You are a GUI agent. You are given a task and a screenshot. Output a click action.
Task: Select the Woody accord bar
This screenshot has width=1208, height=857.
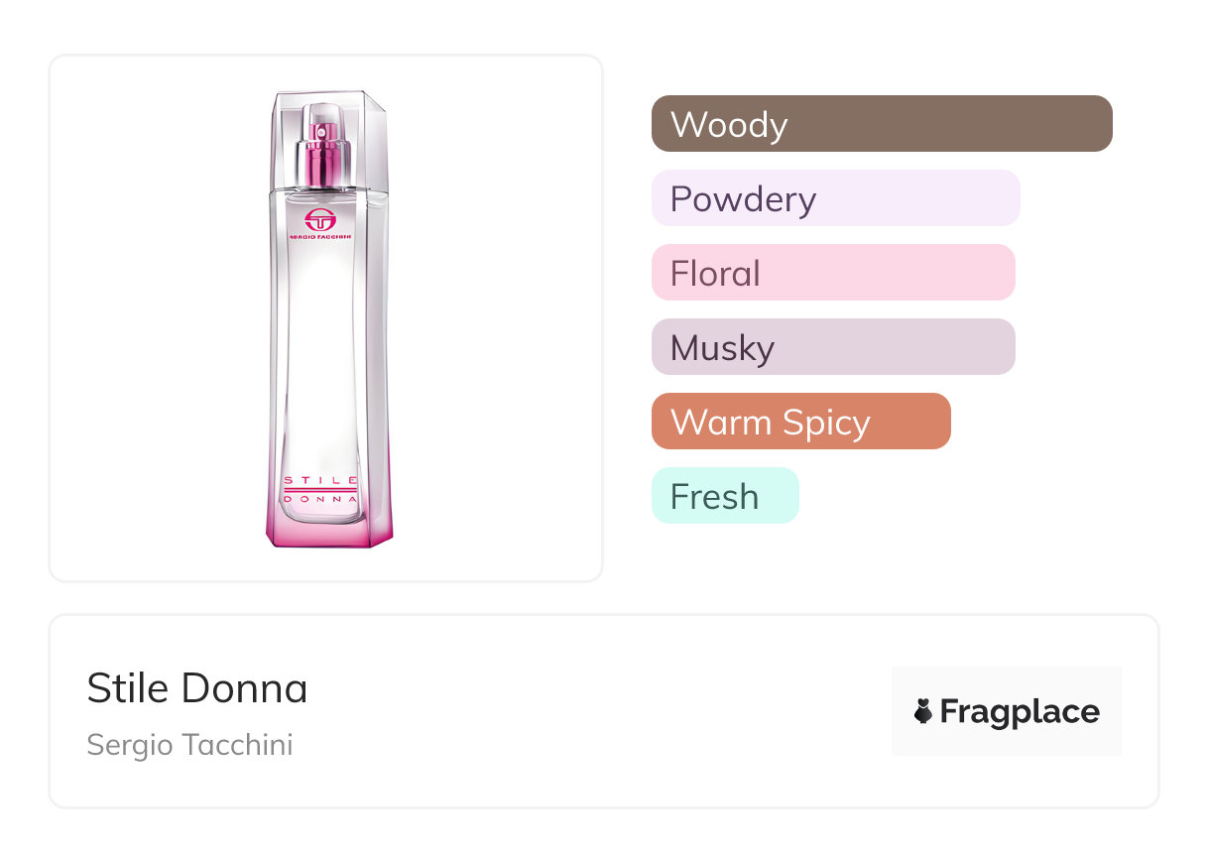(x=881, y=124)
